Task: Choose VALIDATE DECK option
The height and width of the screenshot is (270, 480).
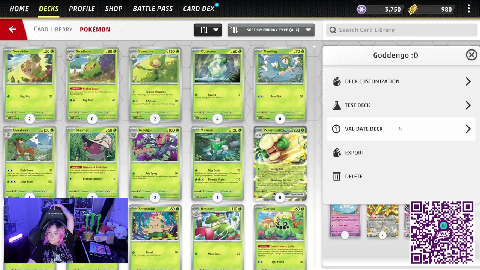Action: (401, 129)
